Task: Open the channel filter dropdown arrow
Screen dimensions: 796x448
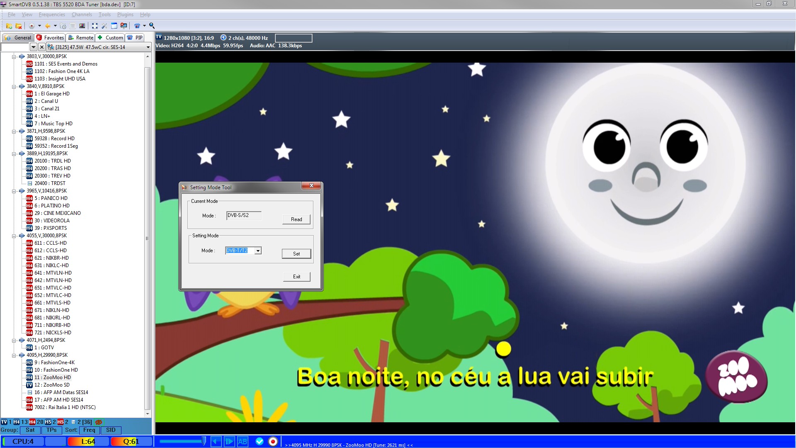Action: point(34,47)
